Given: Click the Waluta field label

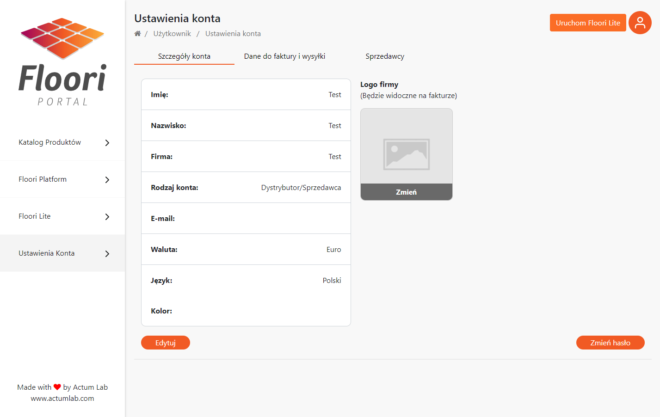Looking at the screenshot, I should (x=164, y=250).
